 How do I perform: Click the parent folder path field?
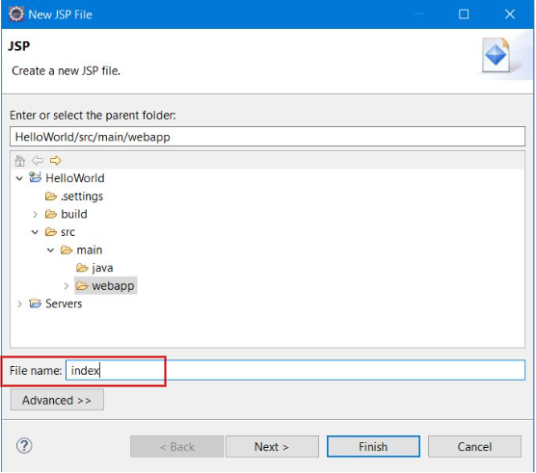pos(267,137)
